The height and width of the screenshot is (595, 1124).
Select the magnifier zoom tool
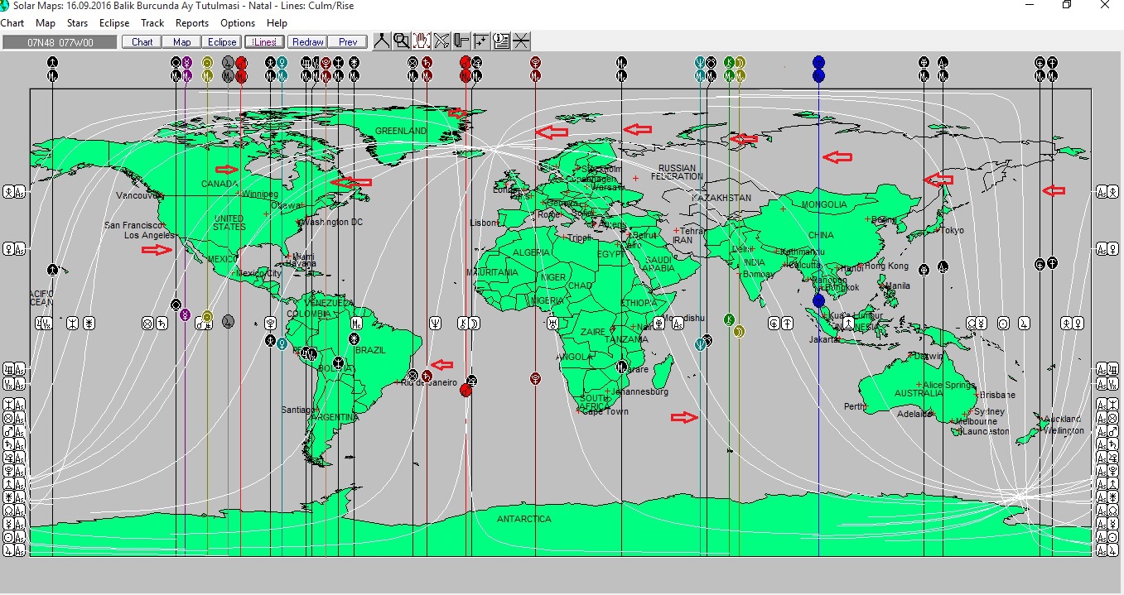(402, 41)
